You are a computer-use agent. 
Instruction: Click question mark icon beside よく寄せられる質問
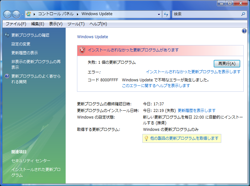pos(7,76)
